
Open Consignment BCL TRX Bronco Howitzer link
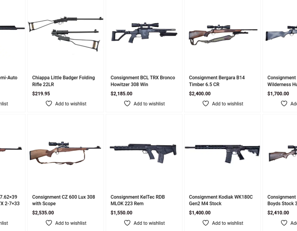[x=143, y=81]
